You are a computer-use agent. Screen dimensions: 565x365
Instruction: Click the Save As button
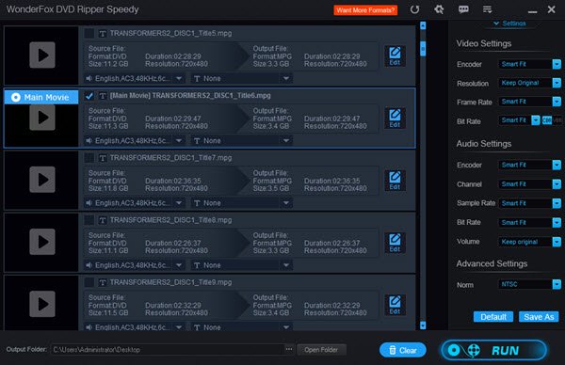(539, 317)
